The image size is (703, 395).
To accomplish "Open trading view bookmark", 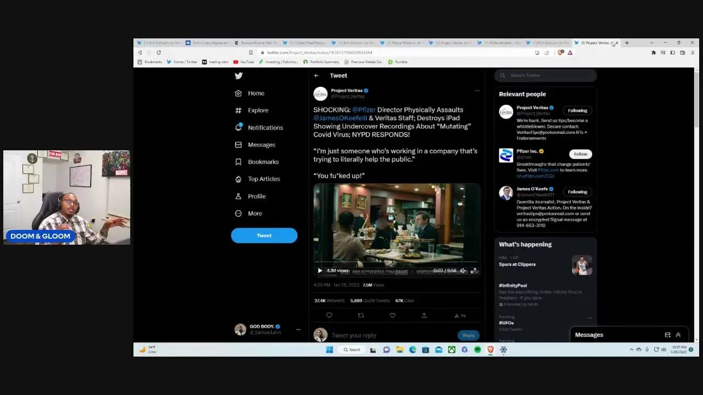I will [x=215, y=62].
